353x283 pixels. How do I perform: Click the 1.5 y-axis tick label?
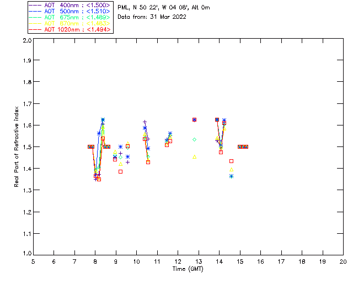click(x=27, y=147)
